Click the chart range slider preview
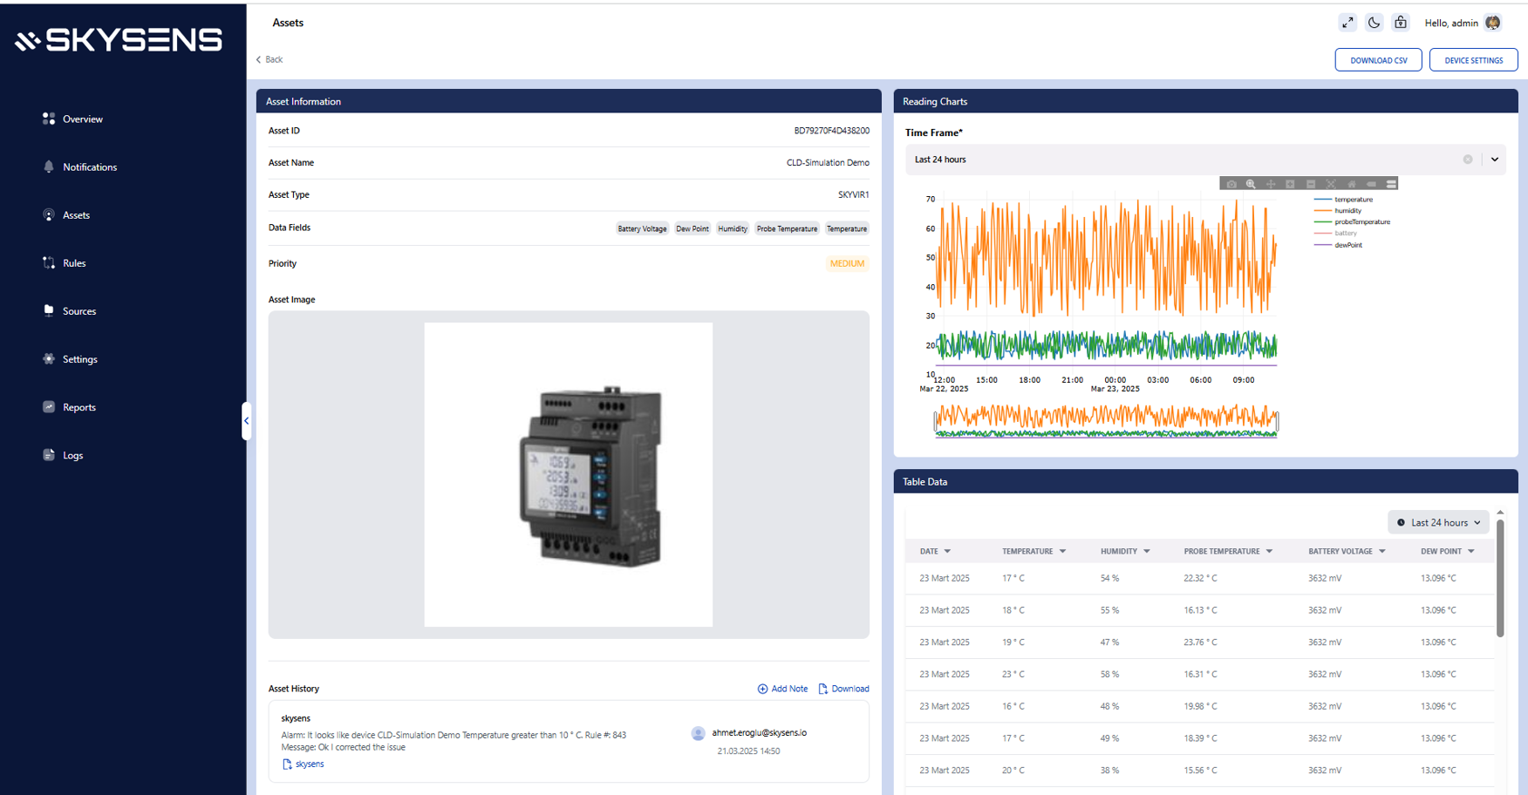 click(x=1106, y=420)
